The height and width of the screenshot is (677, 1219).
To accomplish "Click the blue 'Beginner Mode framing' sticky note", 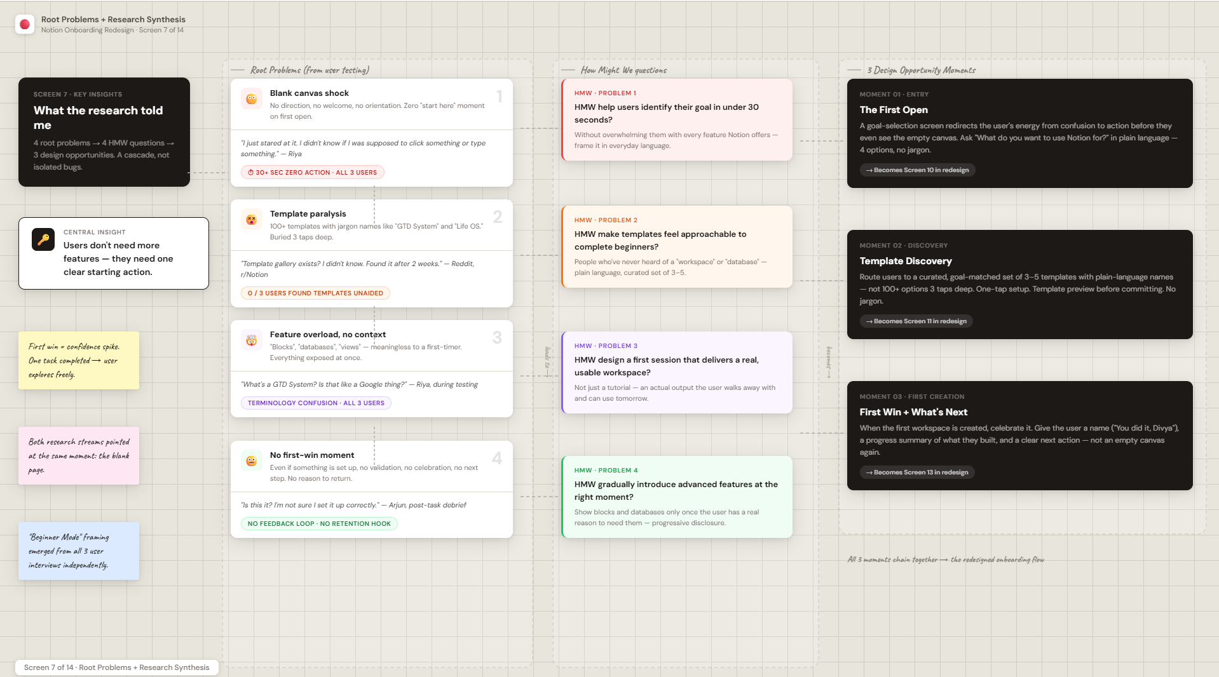I will click(x=79, y=551).
